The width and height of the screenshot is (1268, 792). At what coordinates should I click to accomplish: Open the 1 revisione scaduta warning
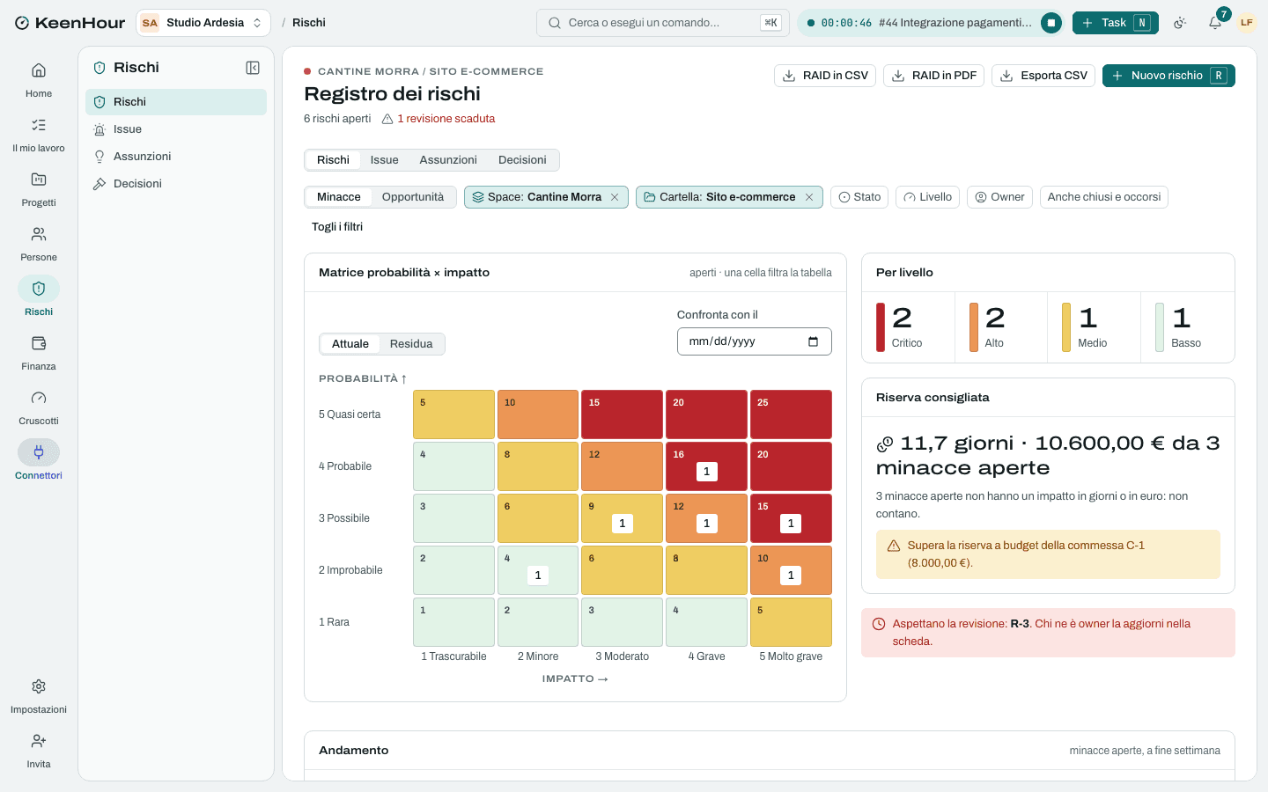pos(439,119)
